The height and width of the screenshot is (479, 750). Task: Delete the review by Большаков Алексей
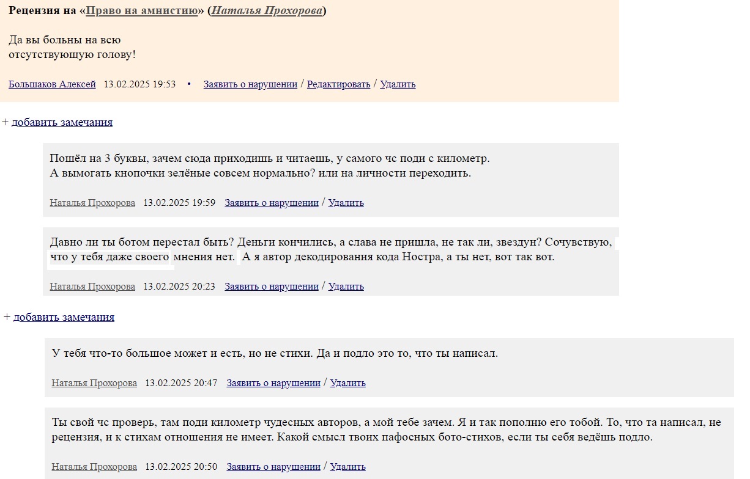(398, 84)
